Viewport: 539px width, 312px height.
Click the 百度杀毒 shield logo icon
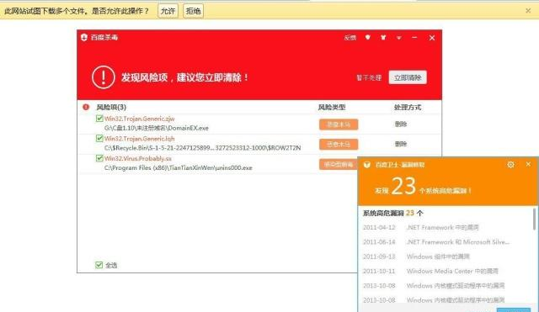[84, 37]
